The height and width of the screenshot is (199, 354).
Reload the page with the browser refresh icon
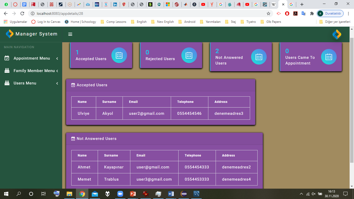pyautogui.click(x=22, y=13)
